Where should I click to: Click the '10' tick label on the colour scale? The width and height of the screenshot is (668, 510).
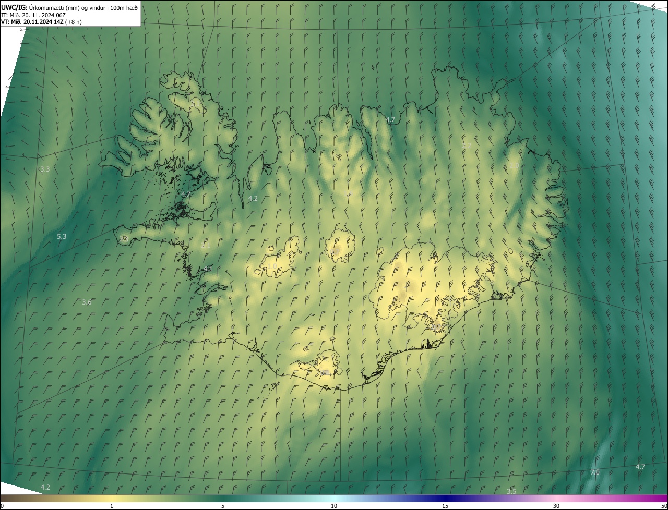click(x=334, y=506)
